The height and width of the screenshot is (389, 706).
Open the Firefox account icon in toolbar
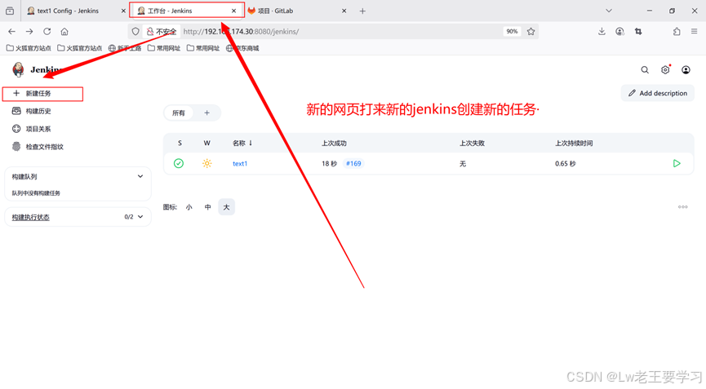tap(620, 32)
